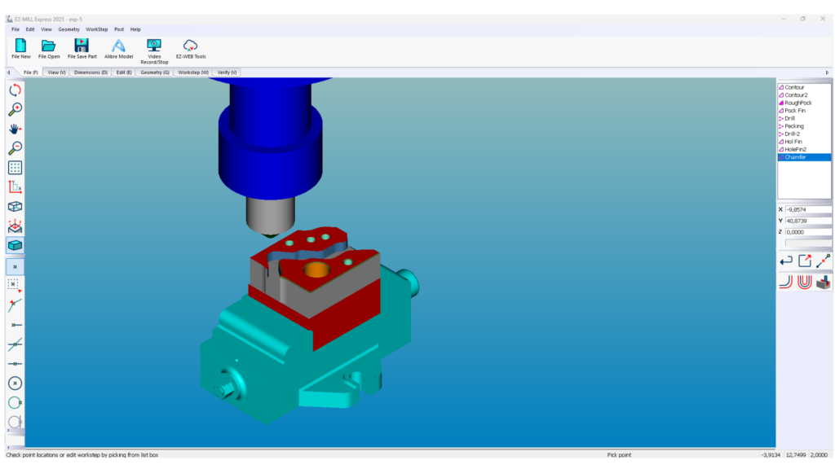Toggle the grid display icon
The image size is (835, 469).
(15, 168)
